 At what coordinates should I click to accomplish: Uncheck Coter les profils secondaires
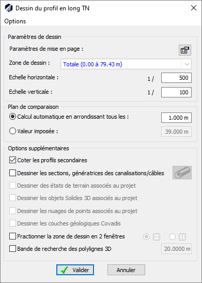click(x=12, y=160)
